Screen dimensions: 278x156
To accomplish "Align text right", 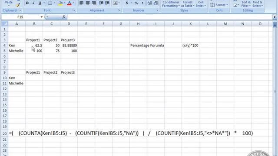I will click(94, 3).
